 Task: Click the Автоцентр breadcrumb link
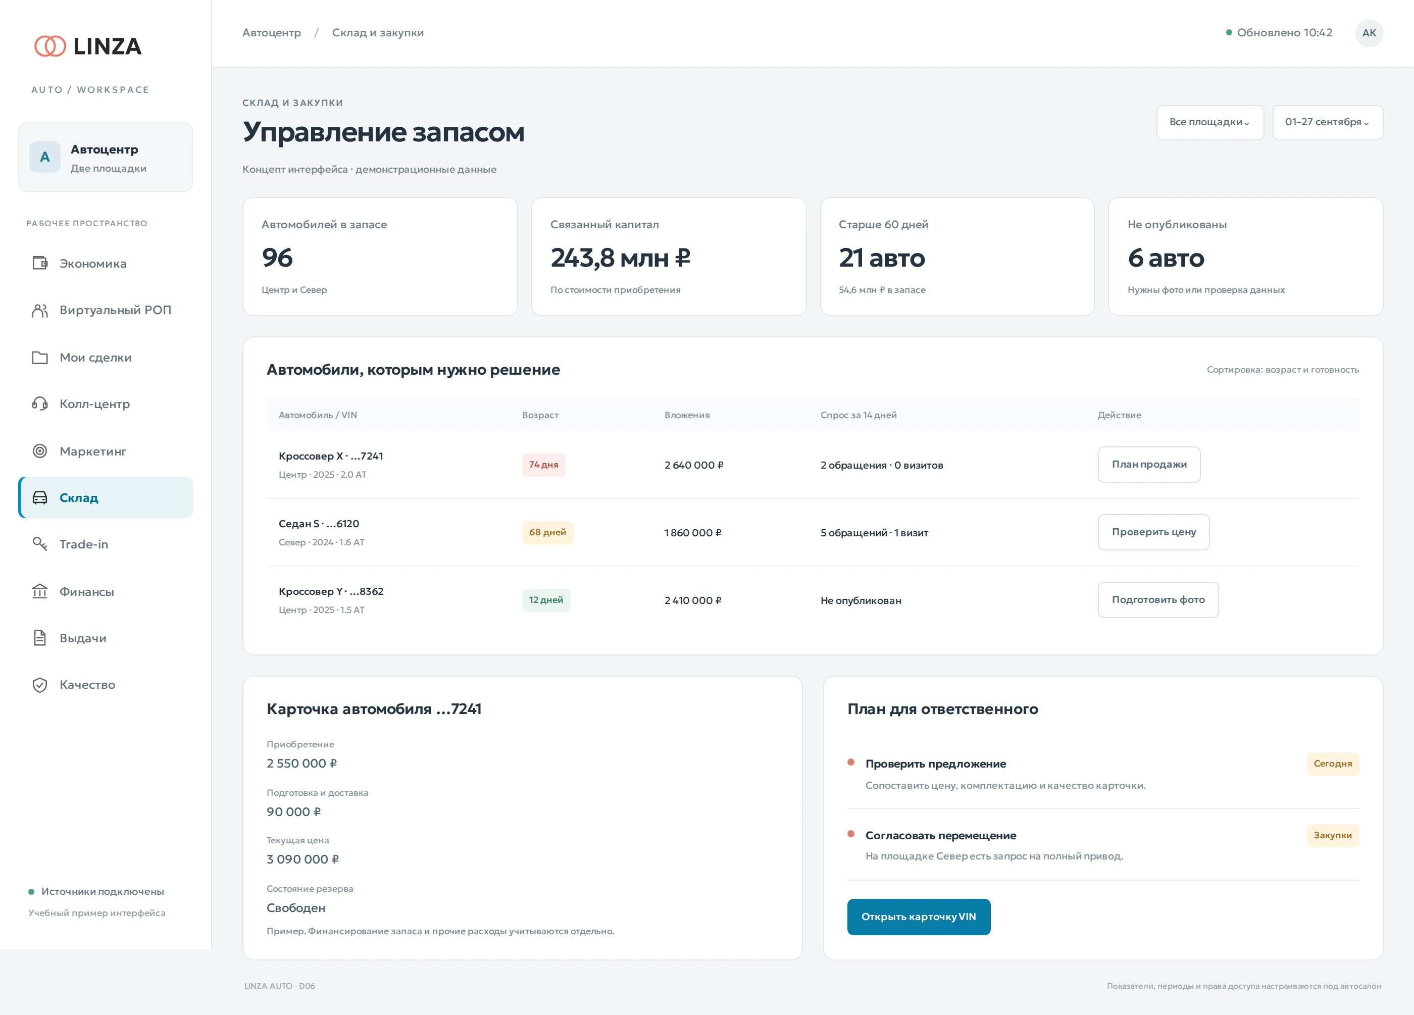[x=272, y=33]
